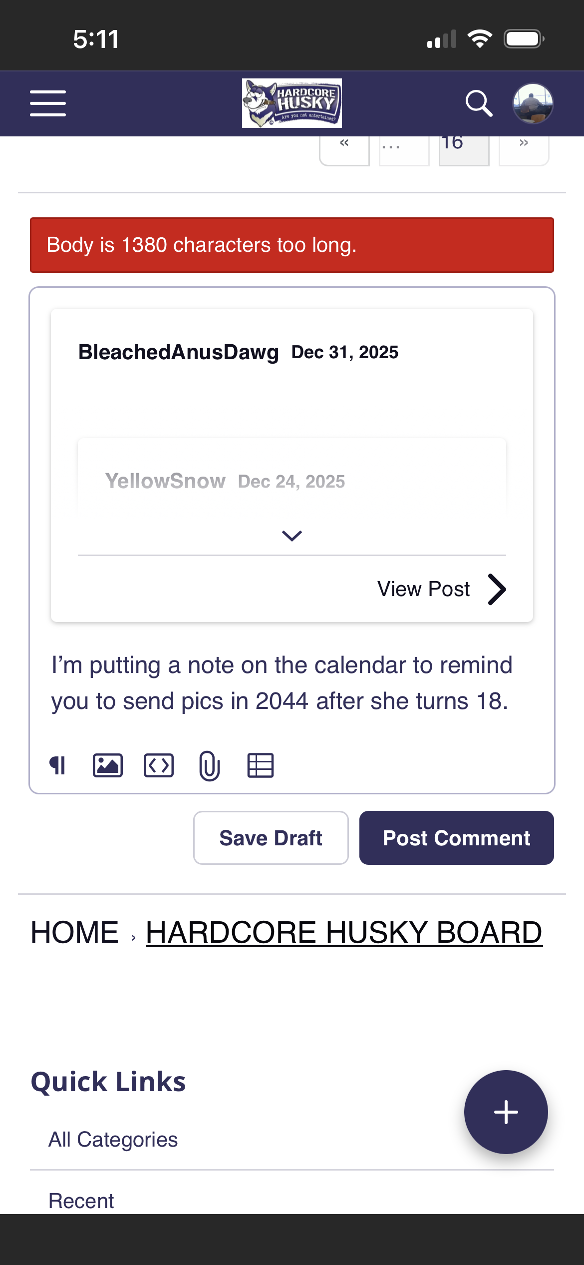584x1265 pixels.
Task: Click the Hardcore Husky logo
Action: (x=292, y=103)
